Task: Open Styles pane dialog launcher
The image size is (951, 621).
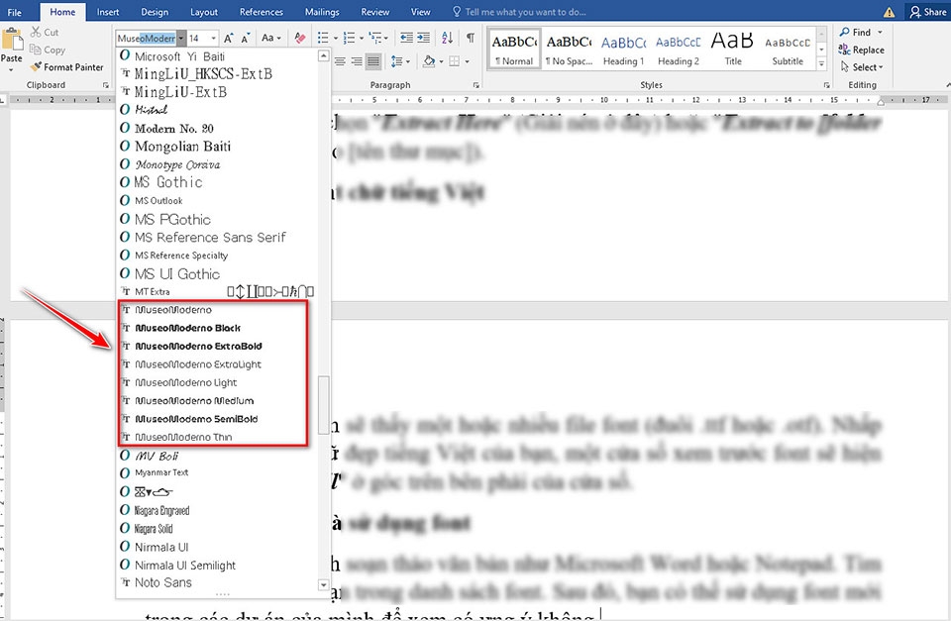Action: [826, 85]
